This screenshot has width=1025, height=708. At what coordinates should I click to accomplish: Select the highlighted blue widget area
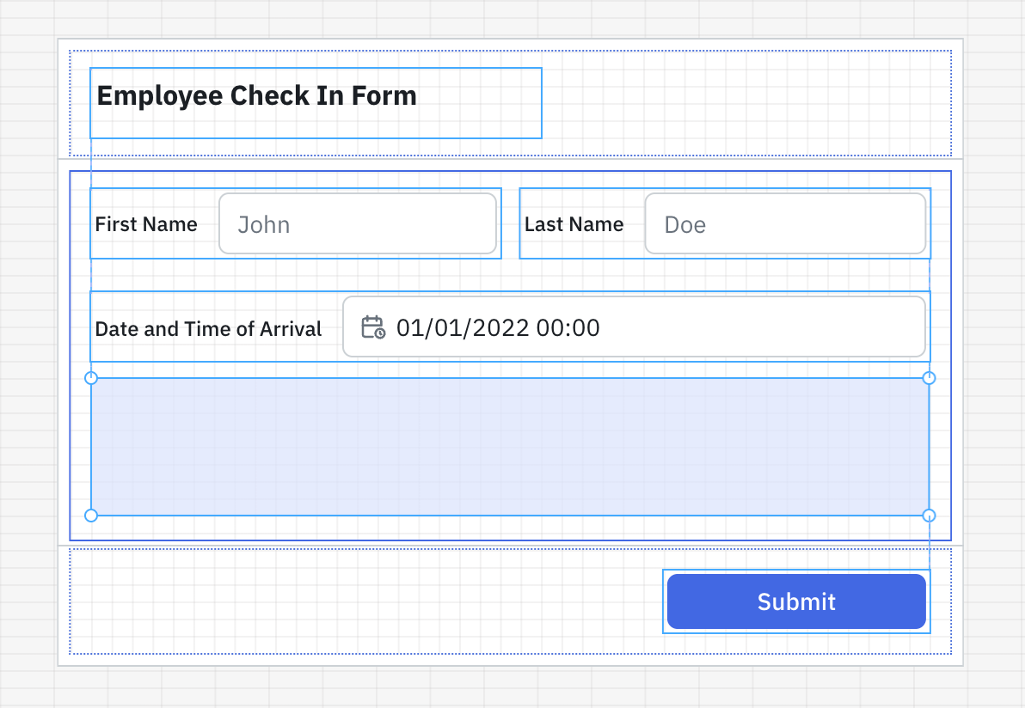[509, 446]
